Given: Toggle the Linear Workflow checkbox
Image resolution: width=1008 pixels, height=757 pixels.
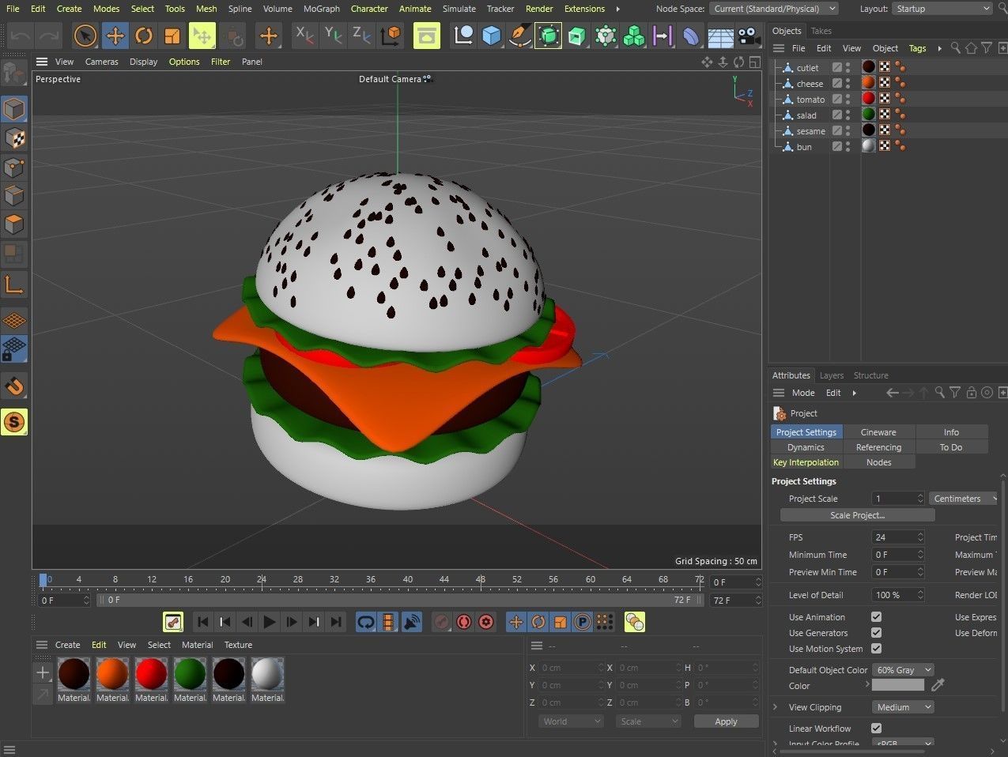Looking at the screenshot, I should [876, 729].
